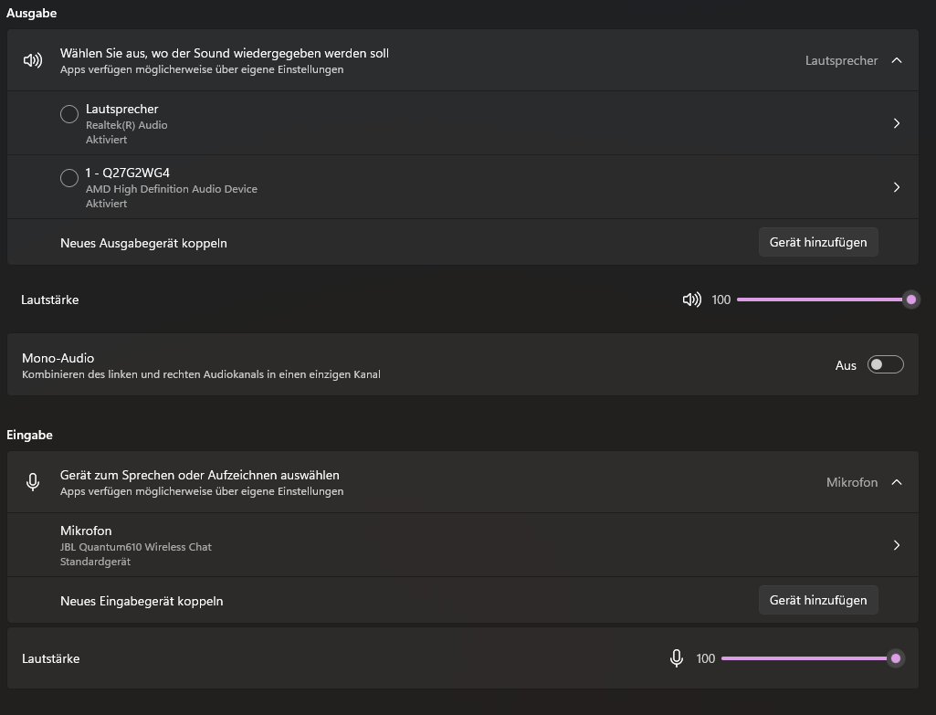Open Lautsprecher properties via right chevron
The image size is (936, 715).
(896, 123)
